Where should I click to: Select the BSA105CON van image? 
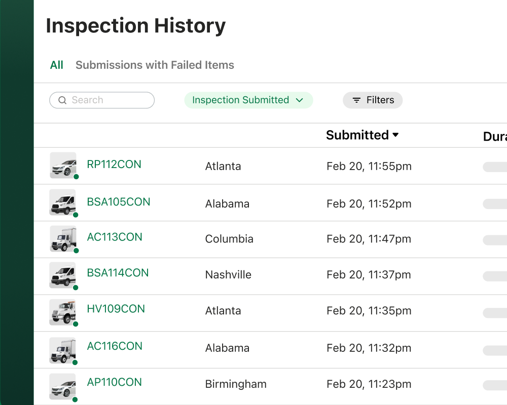[62, 202]
